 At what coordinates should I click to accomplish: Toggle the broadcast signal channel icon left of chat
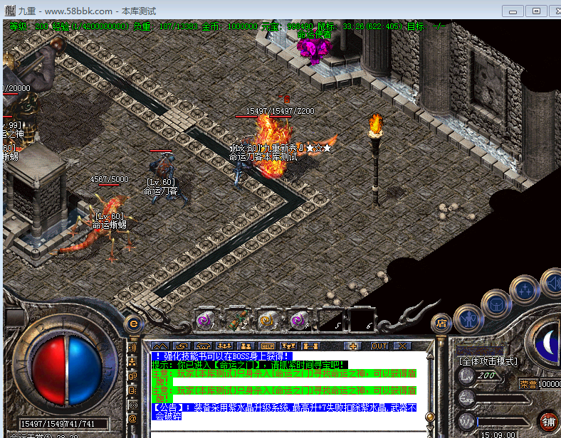point(132,405)
